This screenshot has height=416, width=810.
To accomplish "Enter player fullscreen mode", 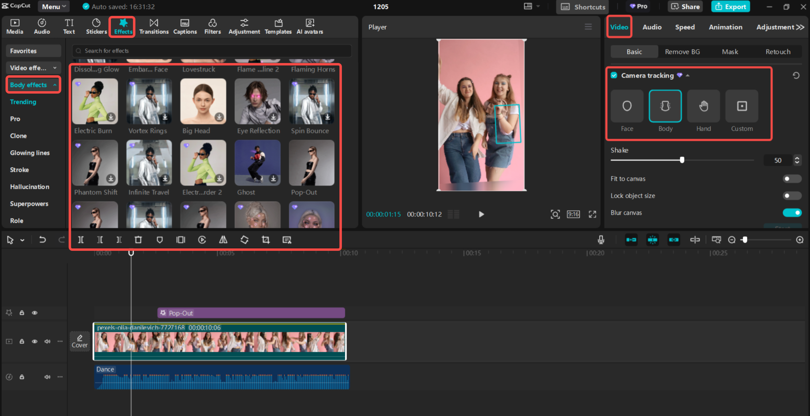I will [592, 214].
